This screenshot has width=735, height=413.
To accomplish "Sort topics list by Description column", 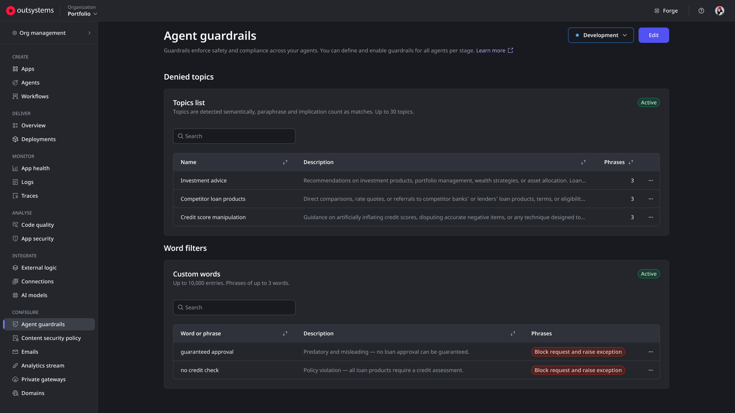I will [583, 162].
